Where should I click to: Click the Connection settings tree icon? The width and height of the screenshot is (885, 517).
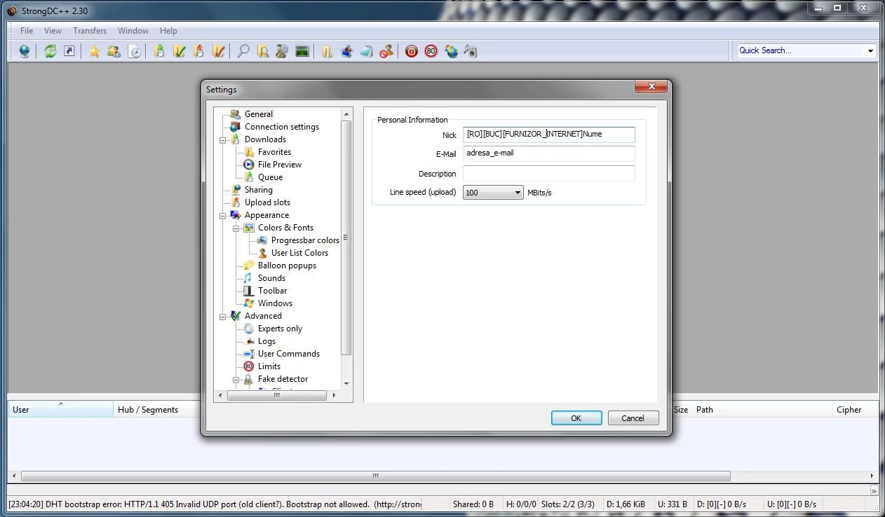click(x=236, y=127)
